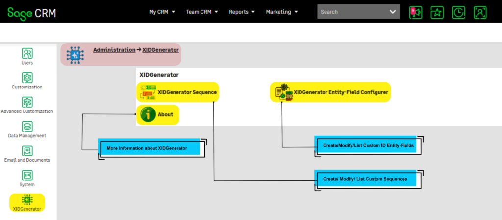Go to Advanced Customization in sidebar
Image resolution: width=502 pixels, height=220 pixels.
point(27,102)
